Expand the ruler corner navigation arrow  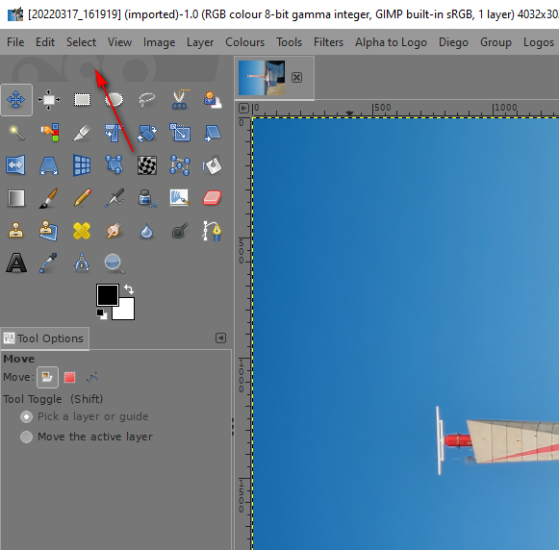click(x=243, y=108)
